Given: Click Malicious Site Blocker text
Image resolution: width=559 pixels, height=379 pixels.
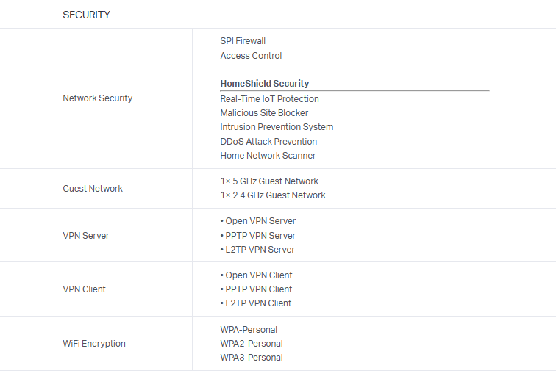Looking at the screenshot, I should click(264, 113).
